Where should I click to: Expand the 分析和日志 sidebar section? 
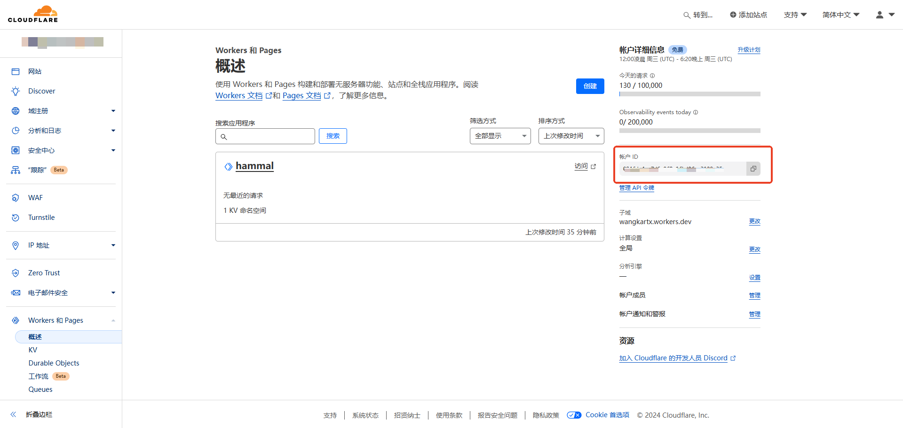pyautogui.click(x=113, y=131)
